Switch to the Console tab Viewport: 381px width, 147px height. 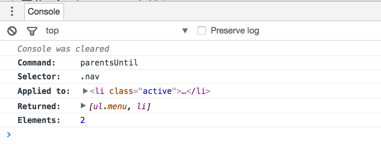pos(44,12)
